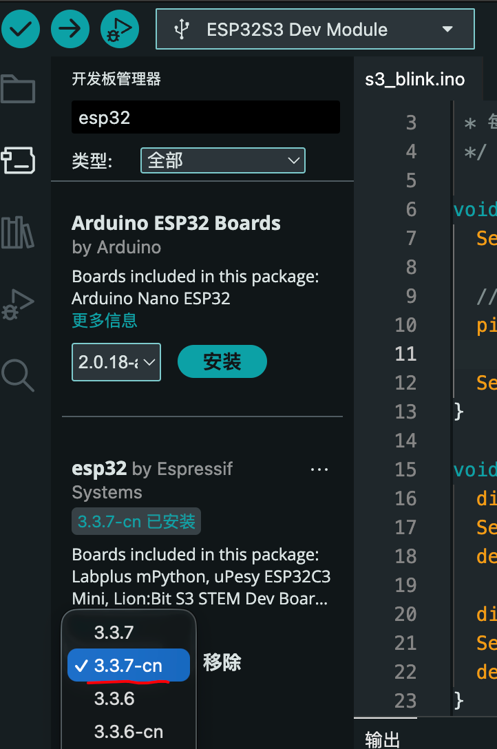Start the debugger with the bug-play toolbar button
The width and height of the screenshot is (497, 749).
tap(119, 29)
